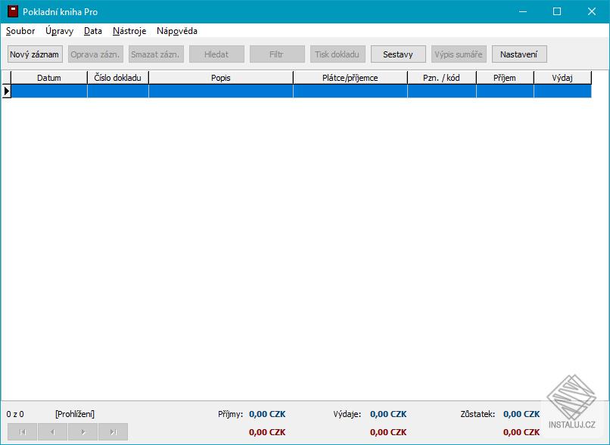Click the Plátce/příjemce column header

[x=350, y=78]
